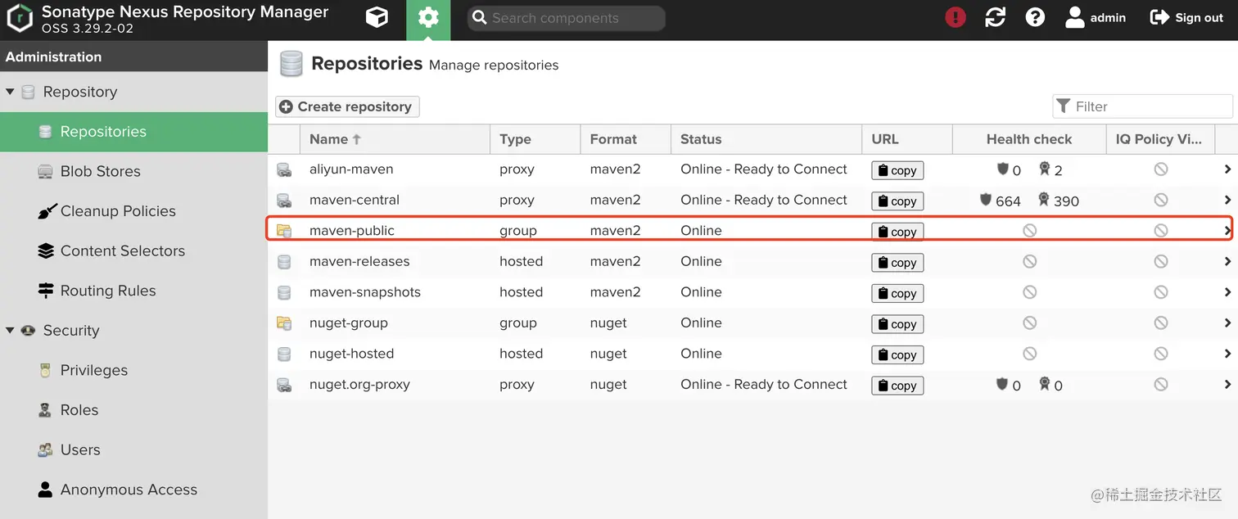The height and width of the screenshot is (519, 1238).
Task: Click the Filter input field
Action: point(1142,106)
